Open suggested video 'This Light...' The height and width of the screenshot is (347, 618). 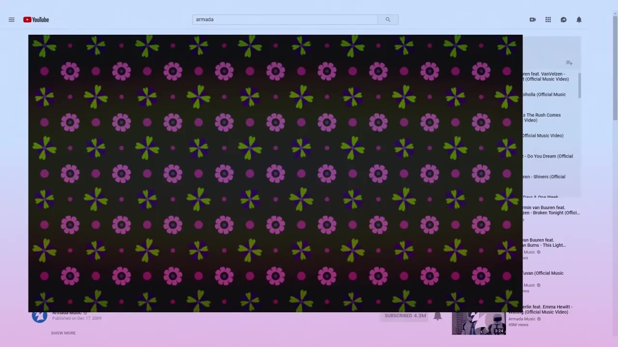(546, 242)
